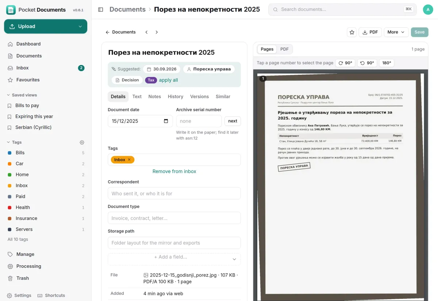Star this document as favourite

(352, 32)
